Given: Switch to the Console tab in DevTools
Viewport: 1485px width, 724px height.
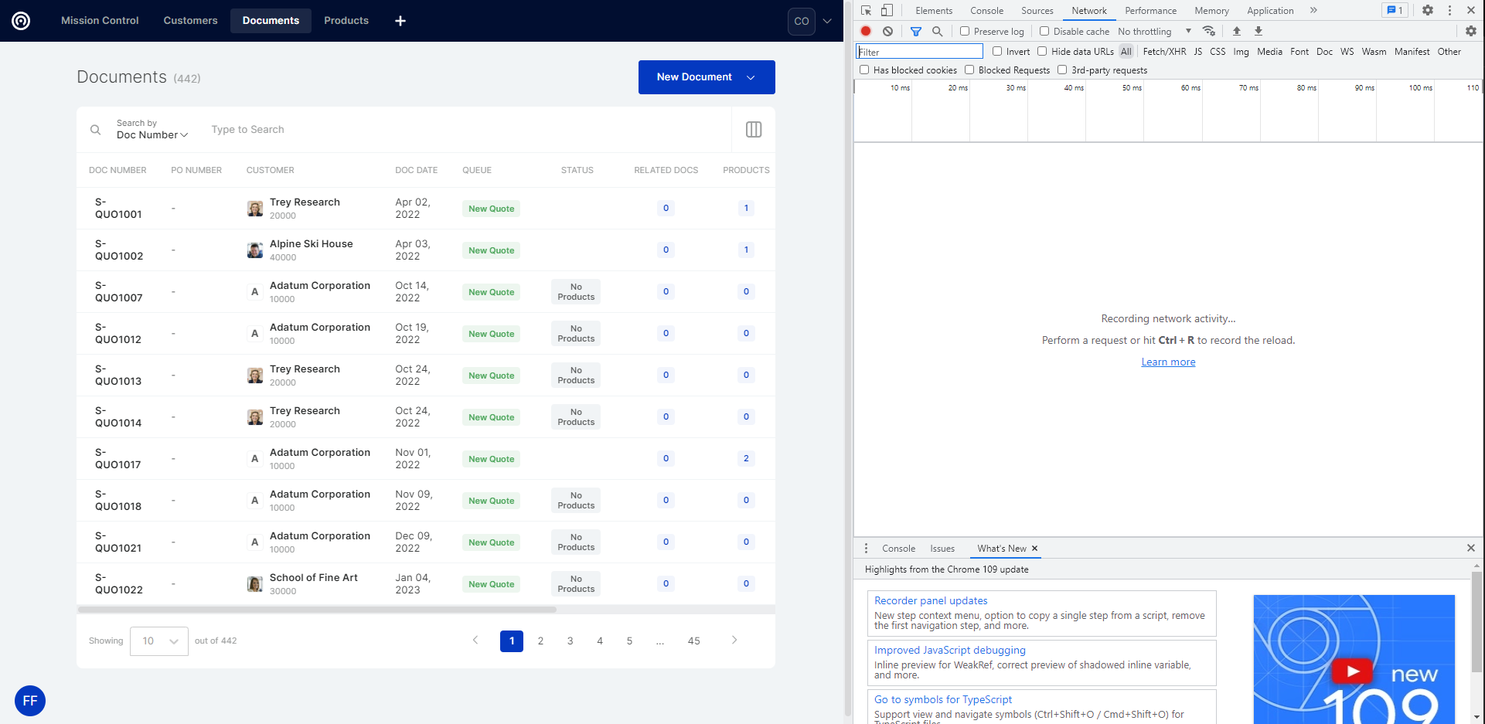Looking at the screenshot, I should [986, 11].
